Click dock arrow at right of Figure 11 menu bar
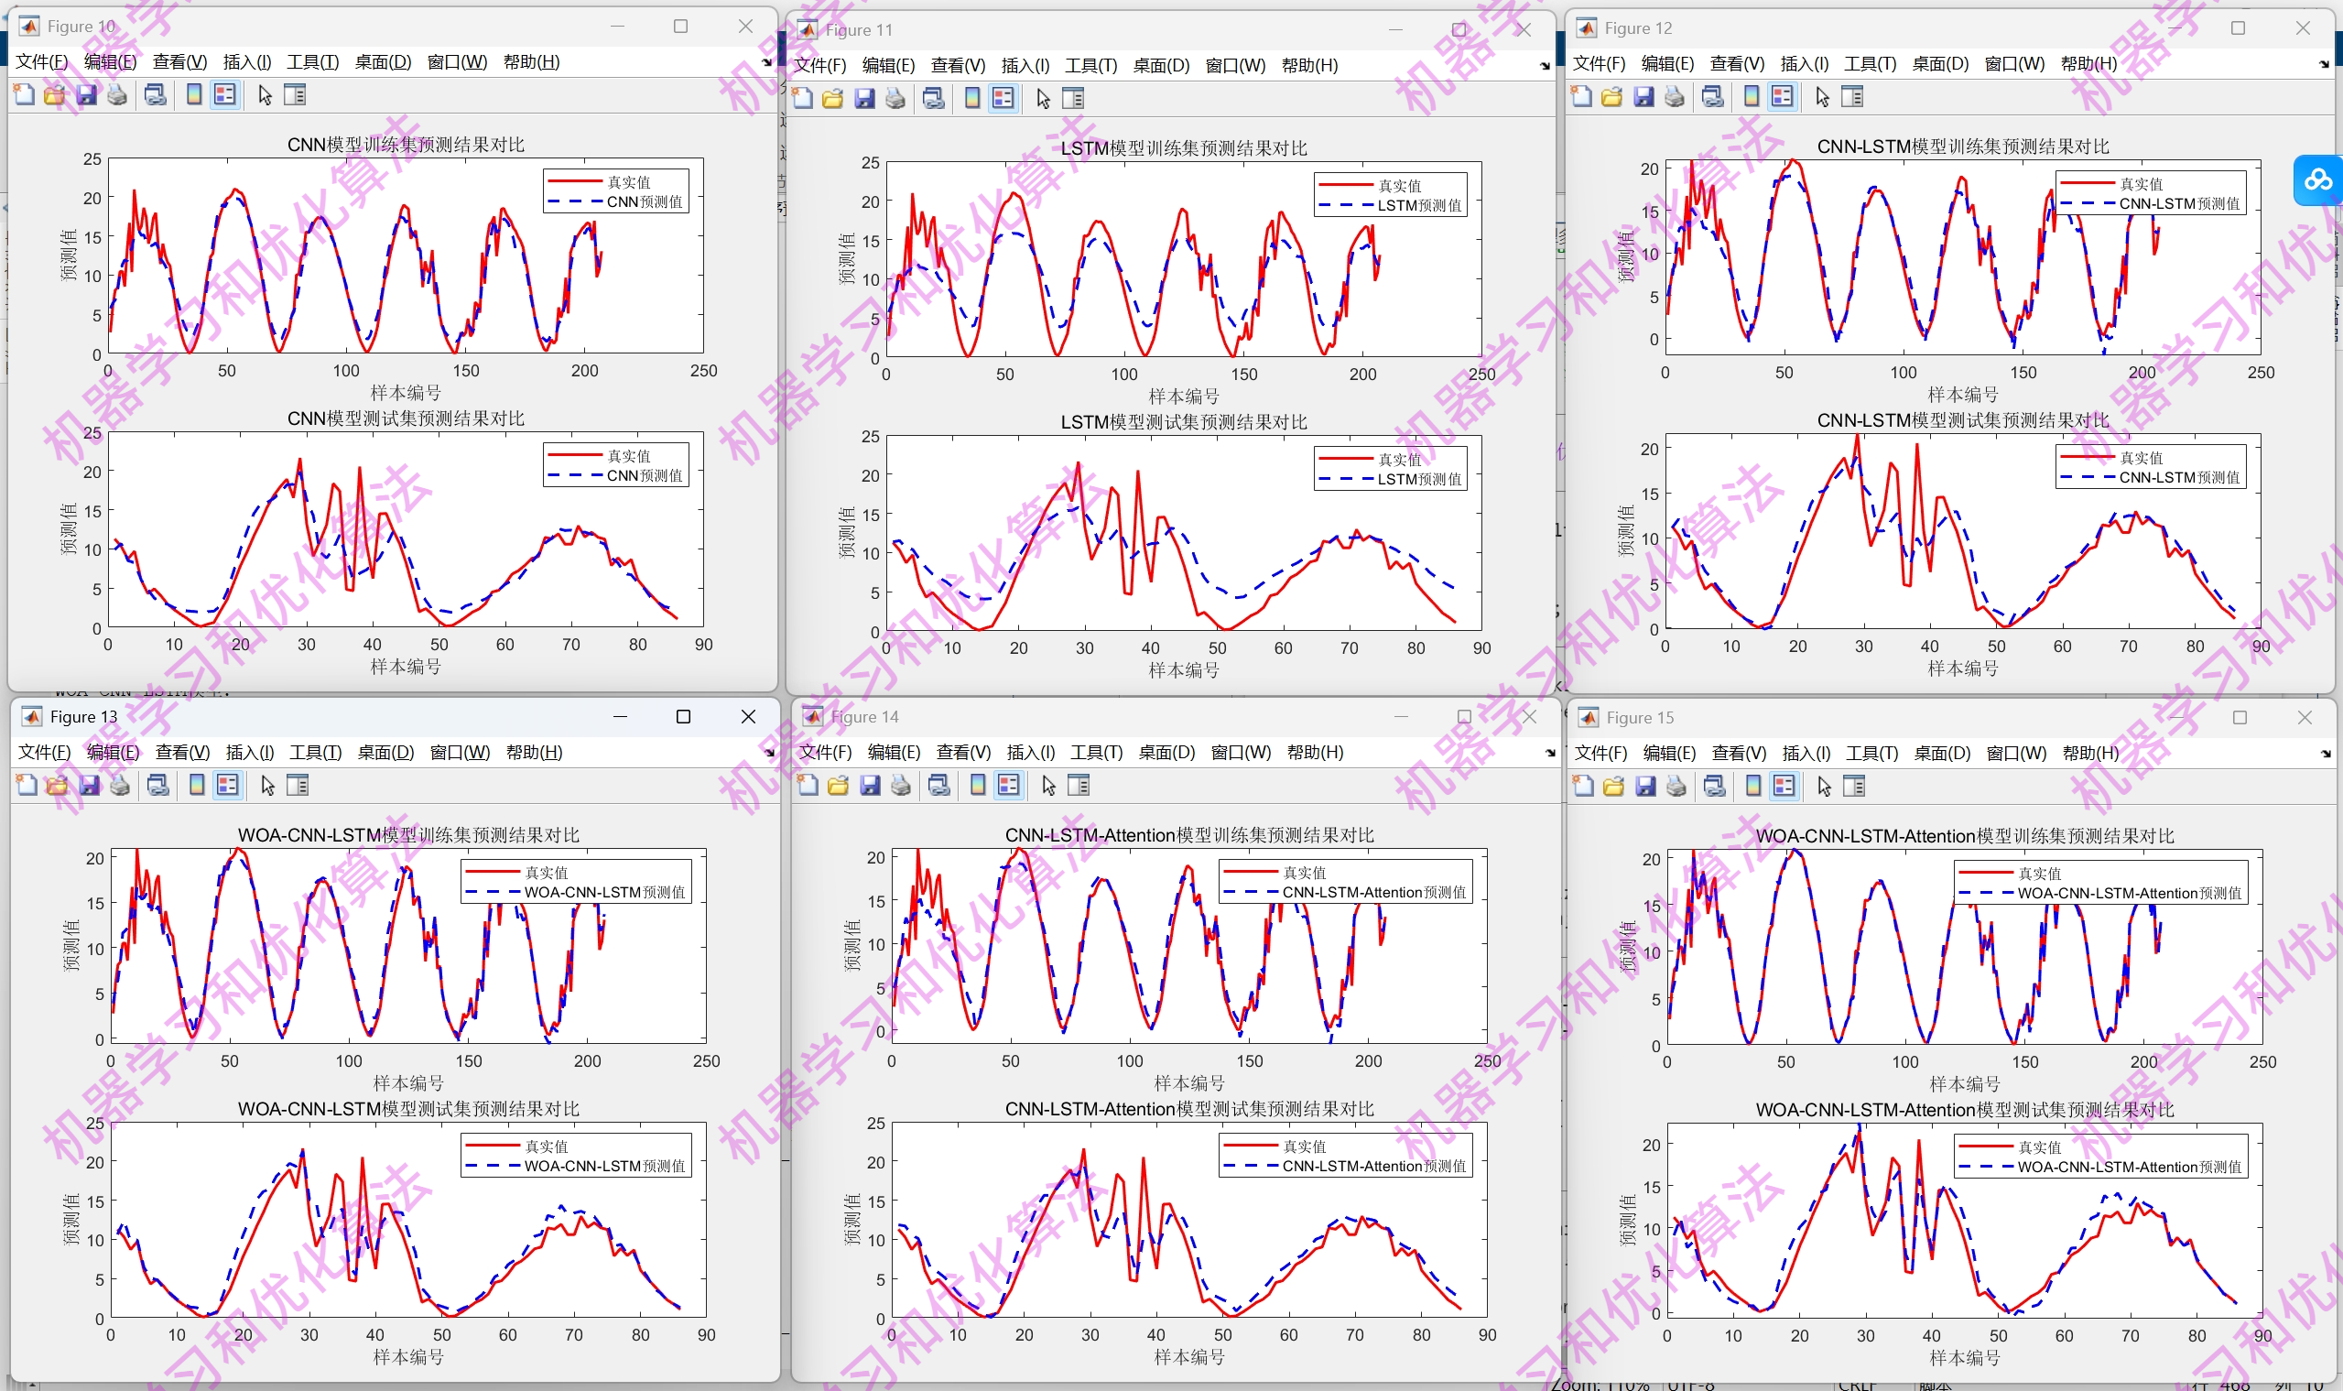Screen dimensions: 2343x1391 coord(1545,66)
